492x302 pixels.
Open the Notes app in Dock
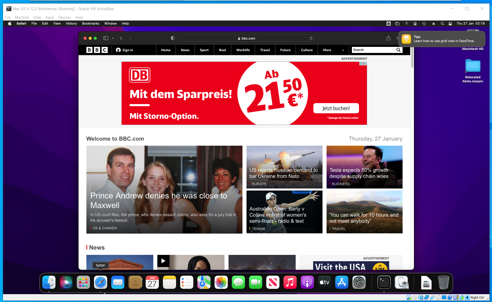169,282
